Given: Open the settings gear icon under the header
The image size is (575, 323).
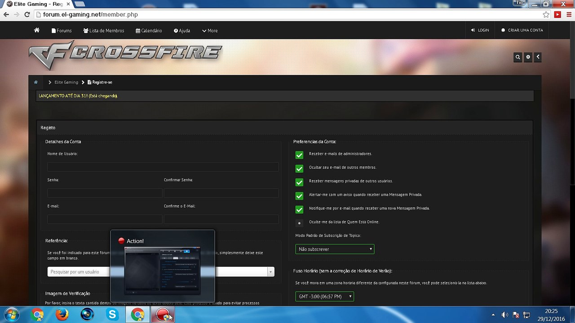Looking at the screenshot, I should tap(528, 57).
